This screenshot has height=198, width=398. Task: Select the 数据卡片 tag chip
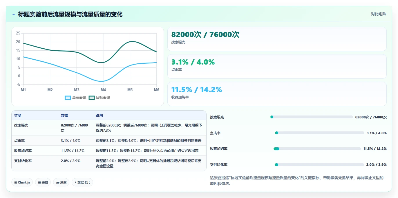[82, 182]
